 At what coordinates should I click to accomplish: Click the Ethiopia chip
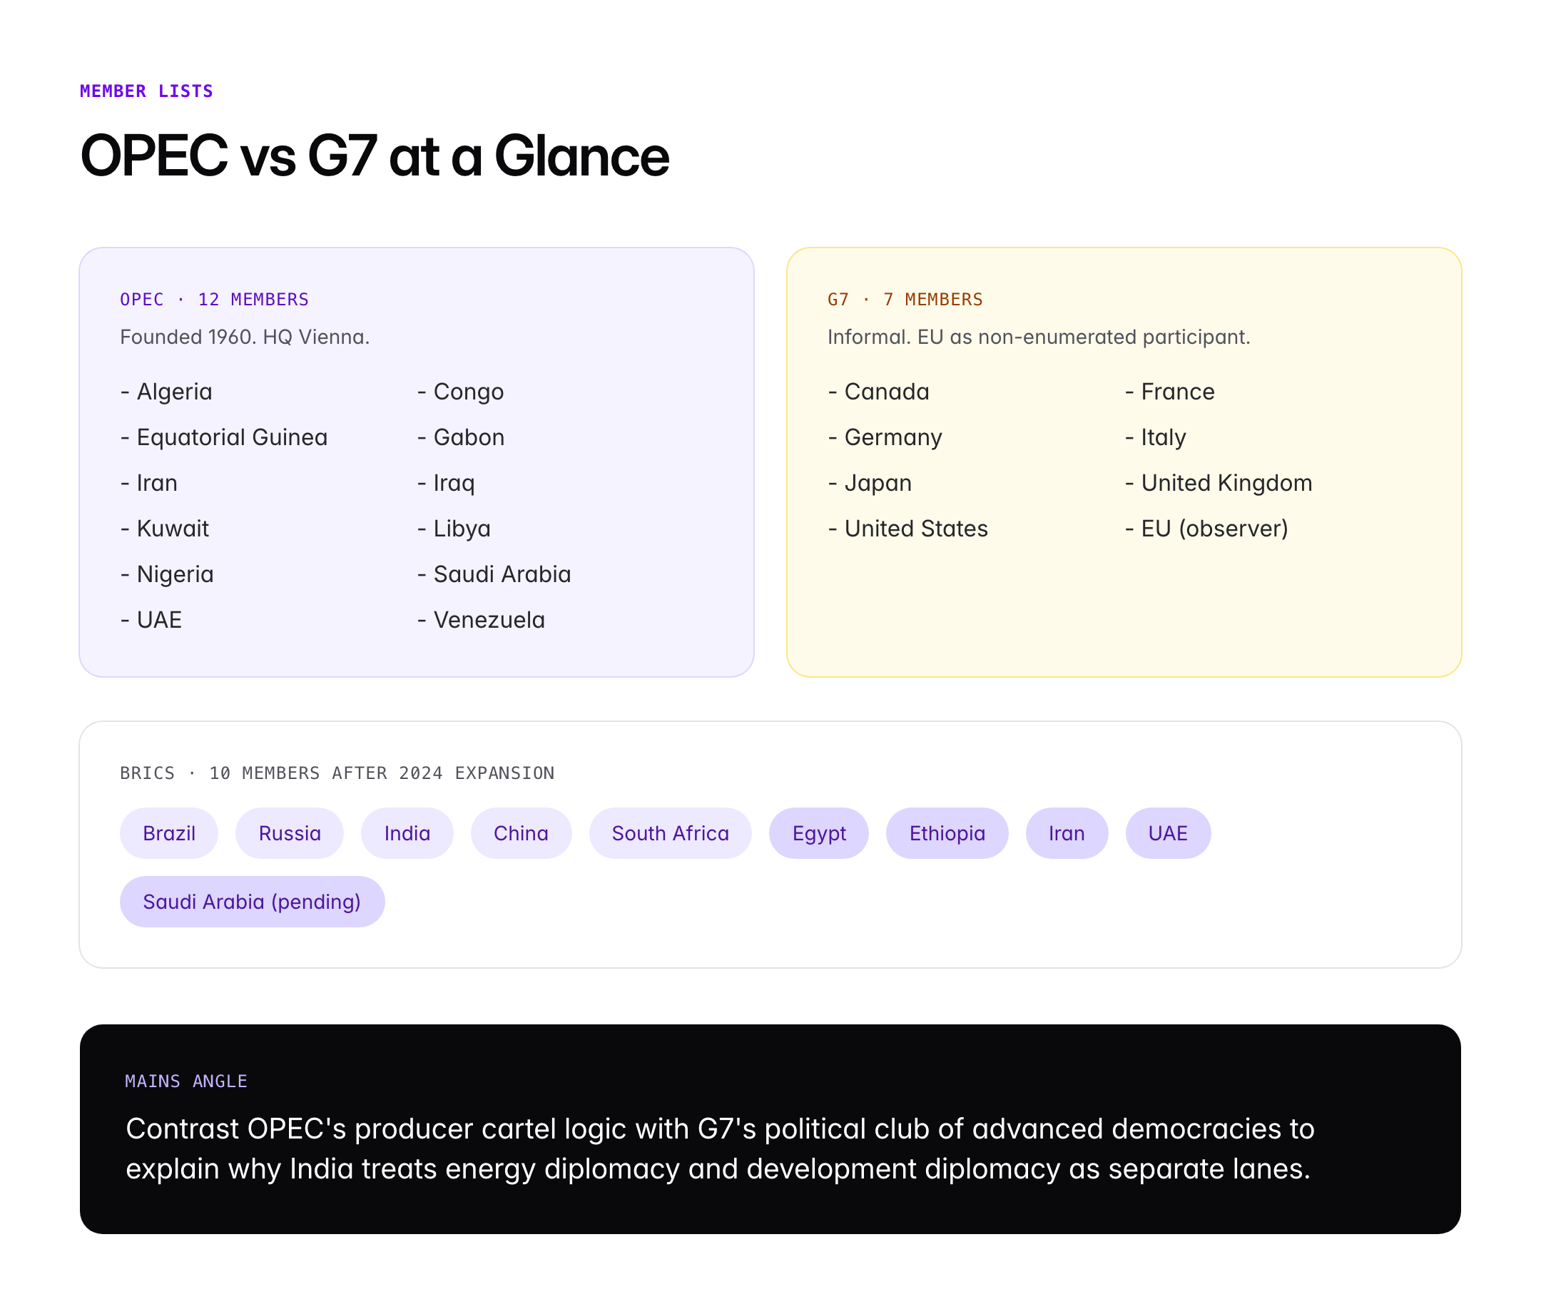947,833
